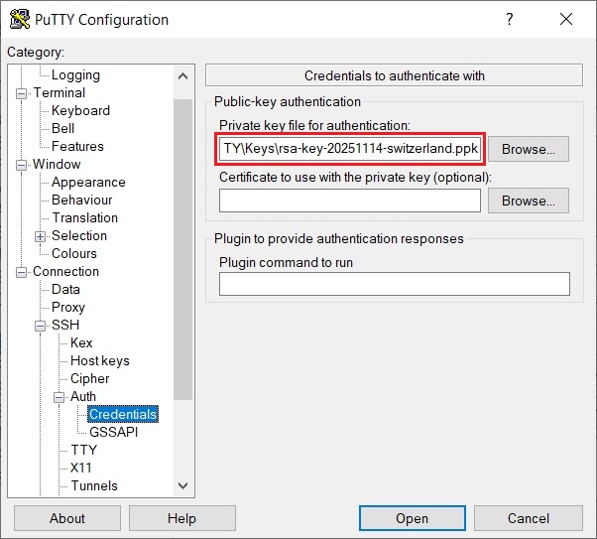This screenshot has height=539, width=597.
Task: Collapse the Auth tree node
Action: tap(59, 397)
